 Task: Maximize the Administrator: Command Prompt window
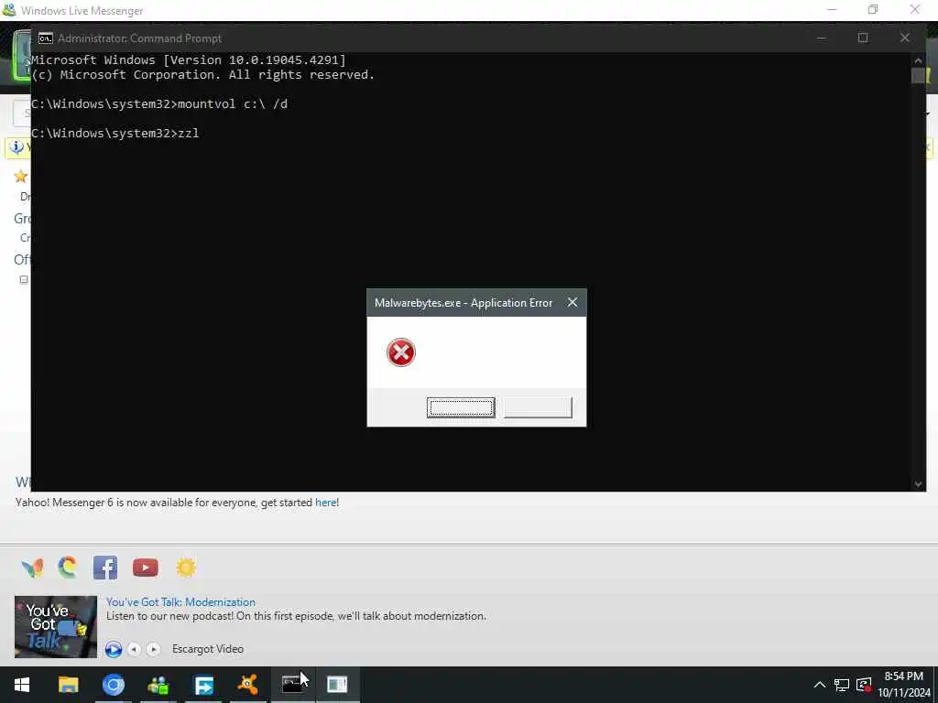click(x=863, y=38)
